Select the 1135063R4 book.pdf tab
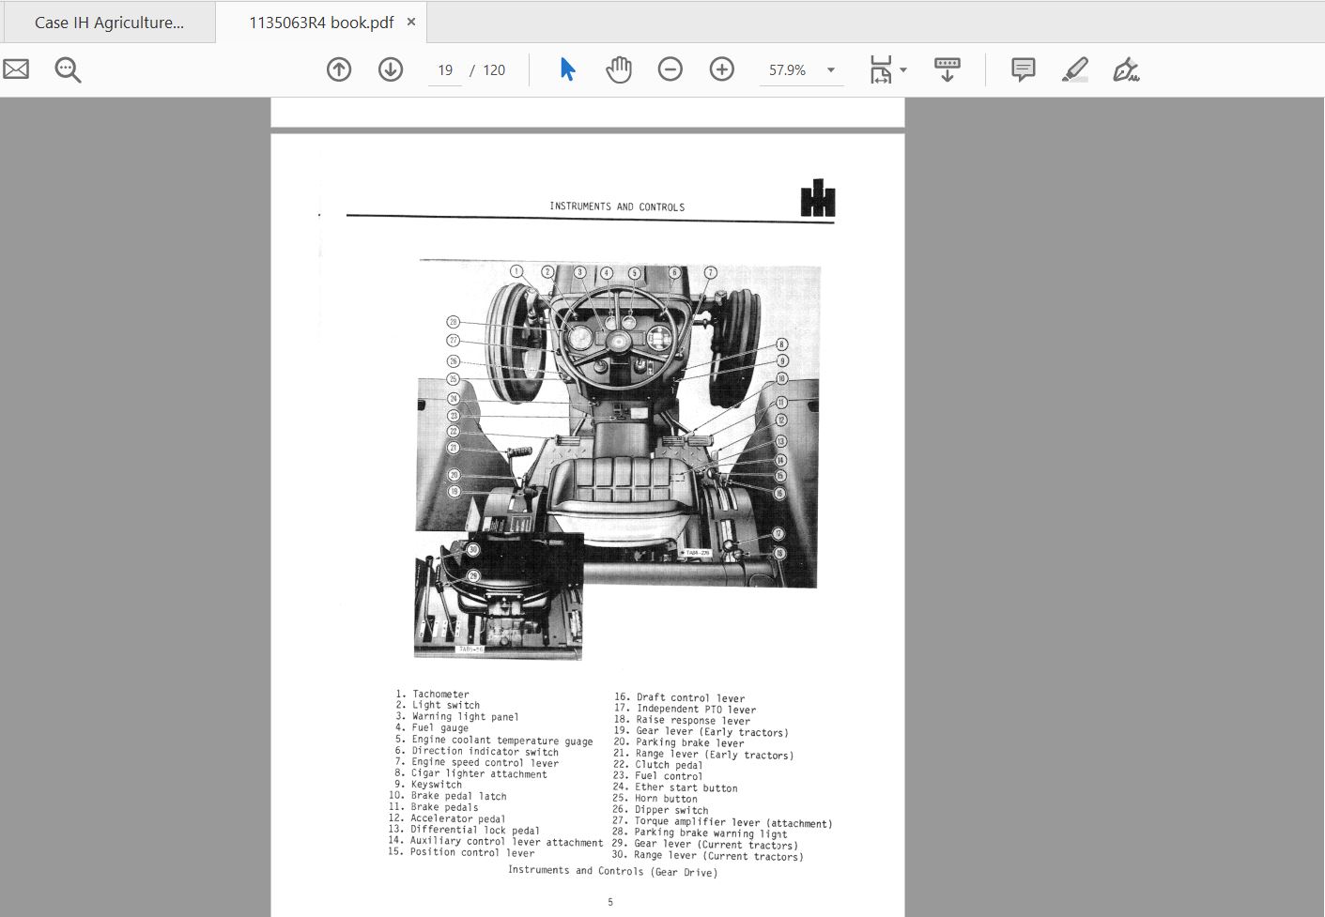Image resolution: width=1325 pixels, height=917 pixels. tap(321, 23)
